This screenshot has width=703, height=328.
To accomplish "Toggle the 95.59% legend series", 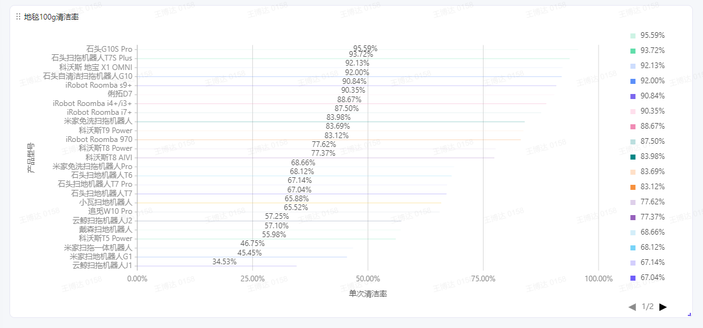I will click(647, 35).
